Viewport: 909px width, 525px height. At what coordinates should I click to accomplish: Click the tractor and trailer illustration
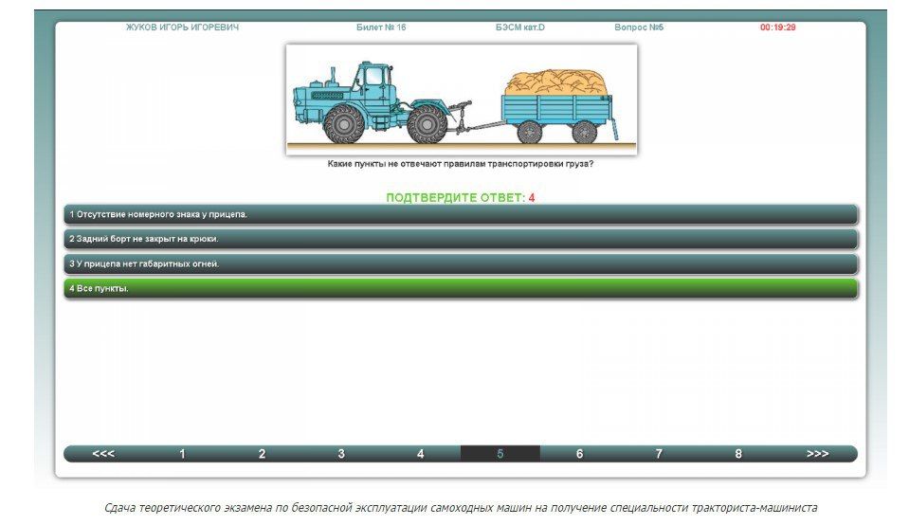point(462,99)
